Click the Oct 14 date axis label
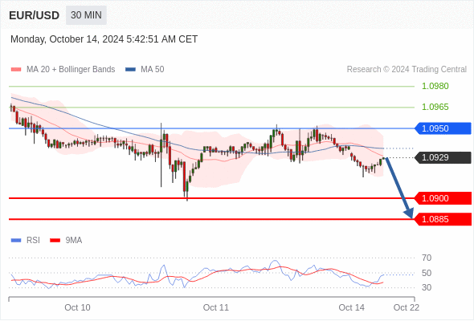This screenshot has height=321, width=474. 352,307
